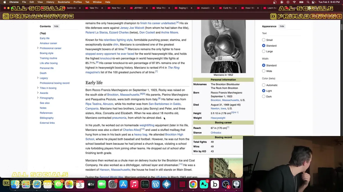343x192 pixels.
Task: Open the Orthodox stance link
Action: 216,133
